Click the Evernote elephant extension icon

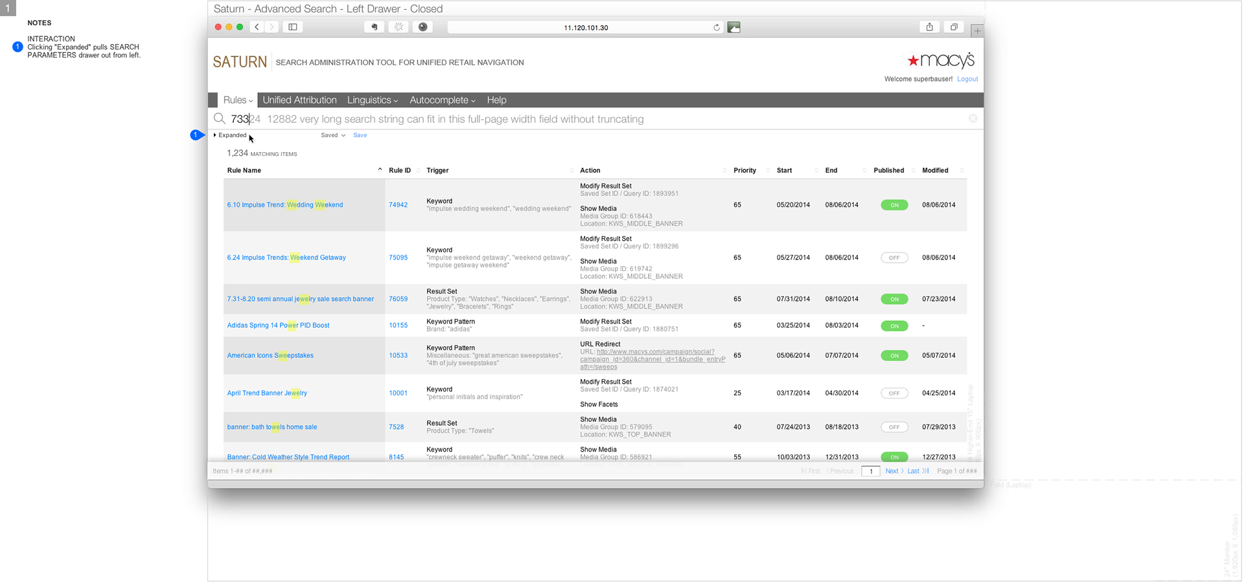point(374,27)
